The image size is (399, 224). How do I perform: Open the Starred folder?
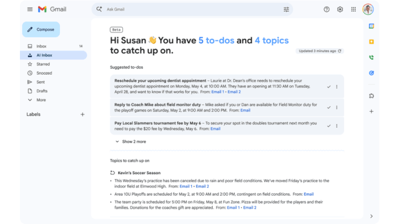[53, 64]
